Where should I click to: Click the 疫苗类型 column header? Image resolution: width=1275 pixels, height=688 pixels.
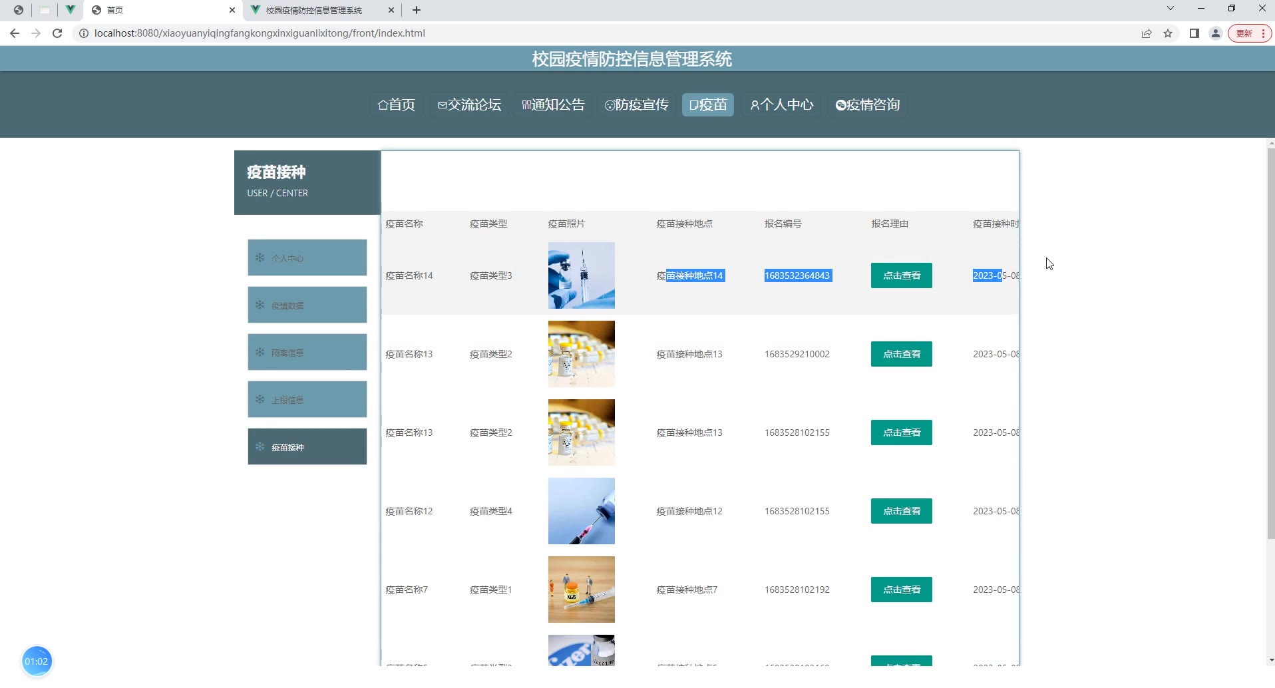(488, 224)
